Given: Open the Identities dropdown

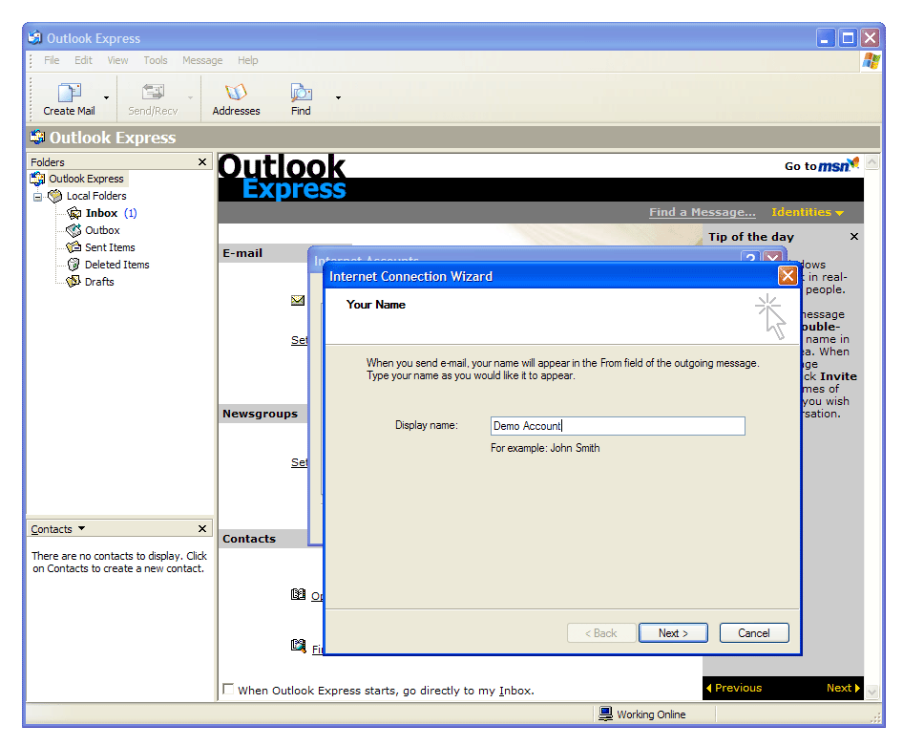Looking at the screenshot, I should (x=808, y=212).
